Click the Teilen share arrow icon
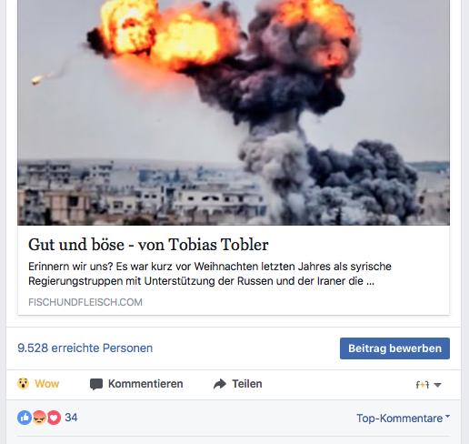The width and height of the screenshot is (469, 444). pos(220,384)
